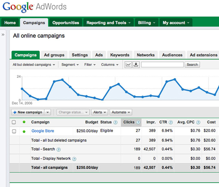Expand the sidebar with double chevron

[3, 35]
